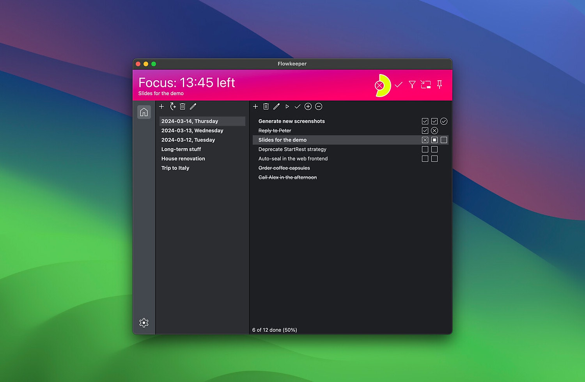The width and height of the screenshot is (585, 382).
Task: Open the Trip to Italy backlog
Action: (x=202, y=168)
